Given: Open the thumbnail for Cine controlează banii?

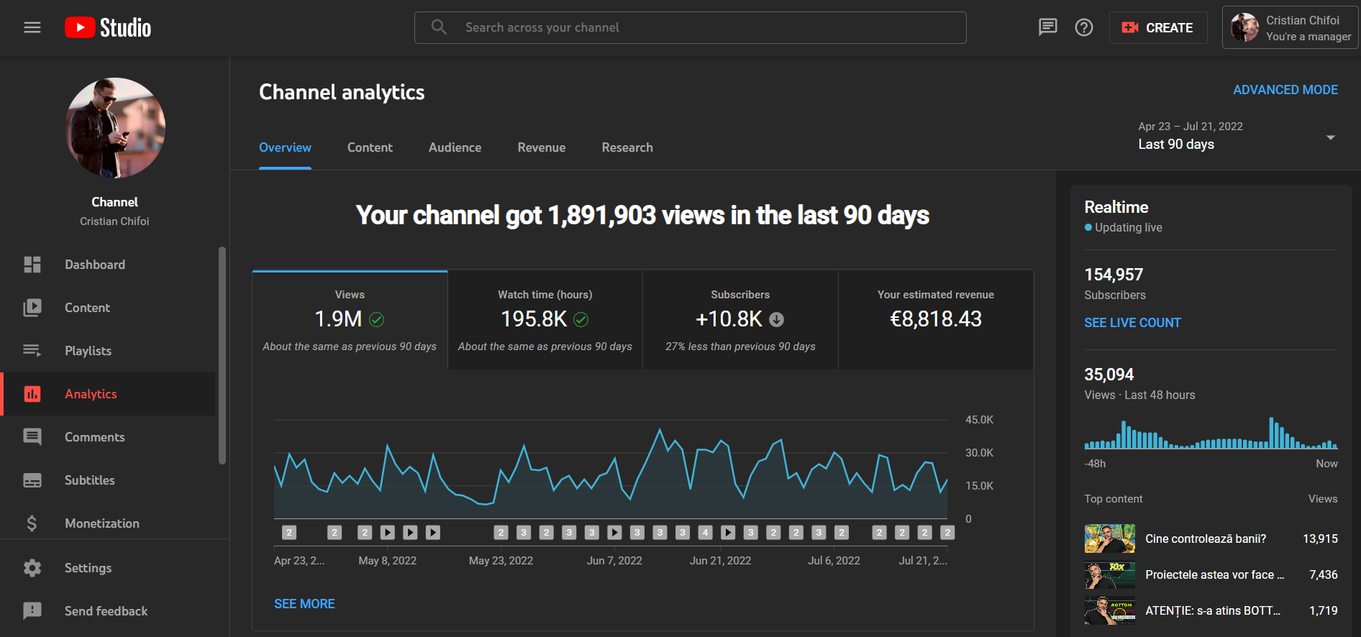Looking at the screenshot, I should pyautogui.click(x=1110, y=539).
